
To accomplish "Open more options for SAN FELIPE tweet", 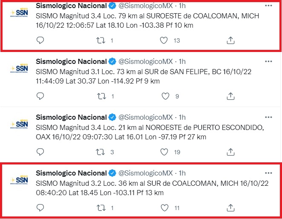I will pos(268,61).
